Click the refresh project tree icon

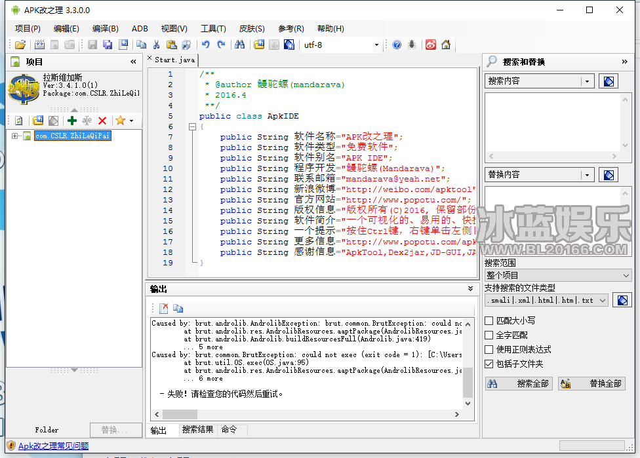[19, 121]
